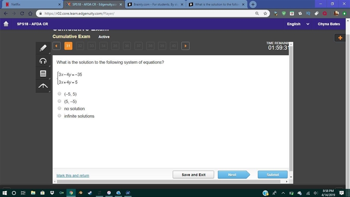Click the green update arrow icon
This screenshot has height=197, width=350.
(x=344, y=14)
